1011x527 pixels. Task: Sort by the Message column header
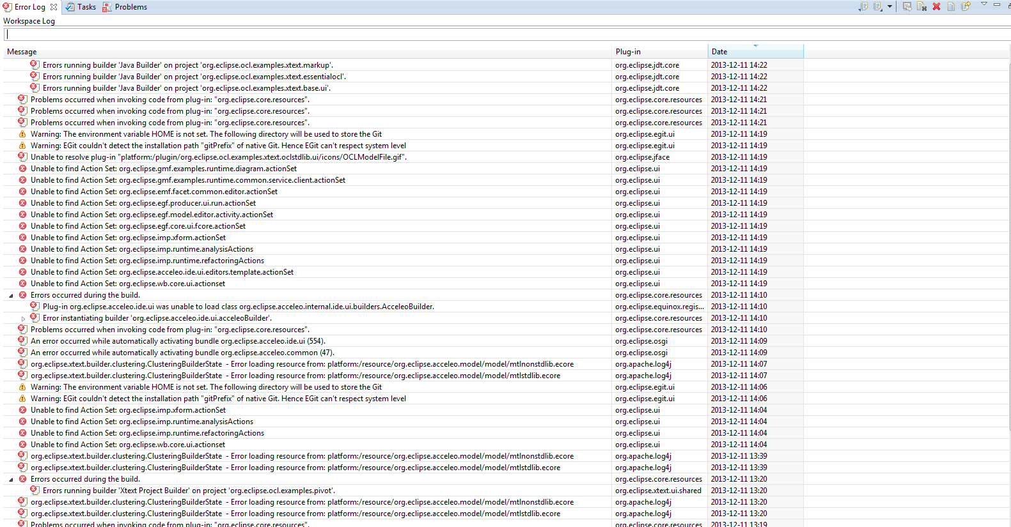pyautogui.click(x=308, y=52)
